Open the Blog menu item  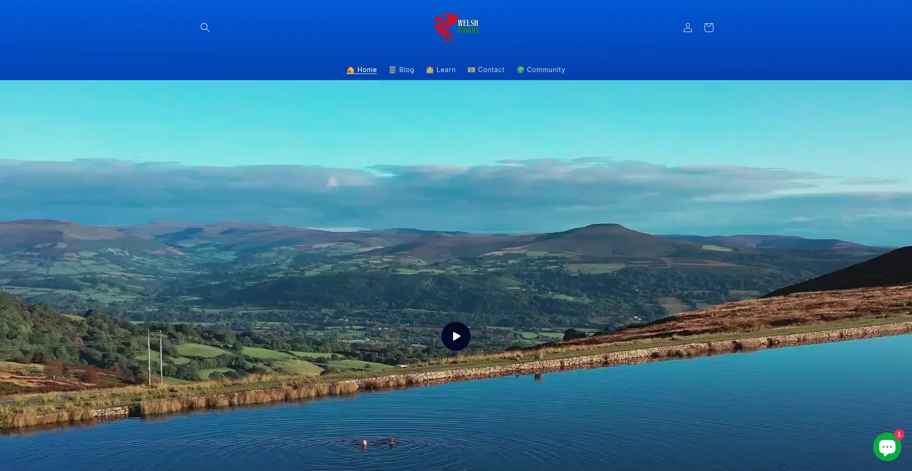(407, 70)
